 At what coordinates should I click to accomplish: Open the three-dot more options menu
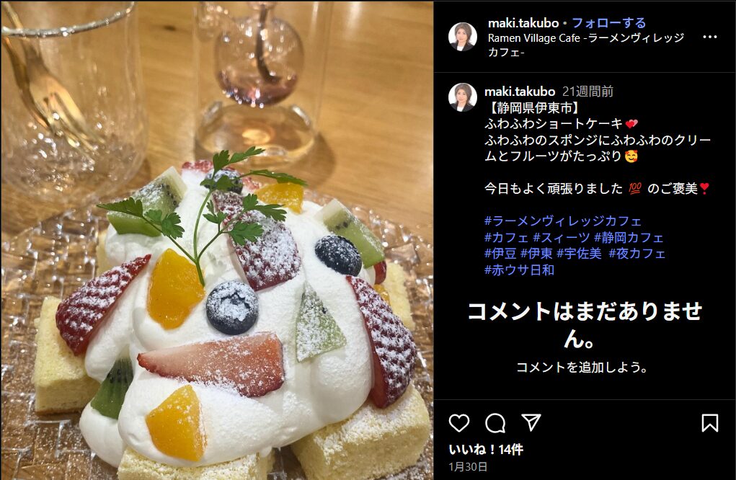(710, 37)
